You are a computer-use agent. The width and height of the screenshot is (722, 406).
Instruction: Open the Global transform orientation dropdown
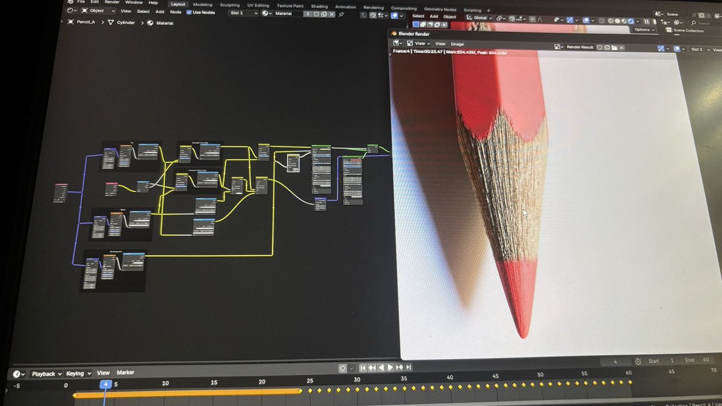coord(479,18)
